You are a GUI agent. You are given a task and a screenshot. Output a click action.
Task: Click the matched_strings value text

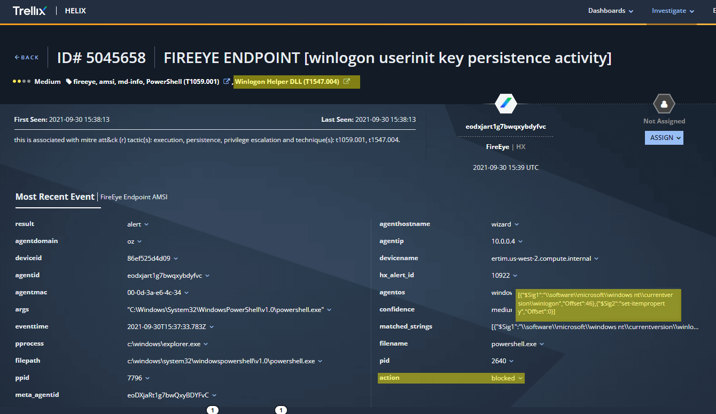(594, 326)
